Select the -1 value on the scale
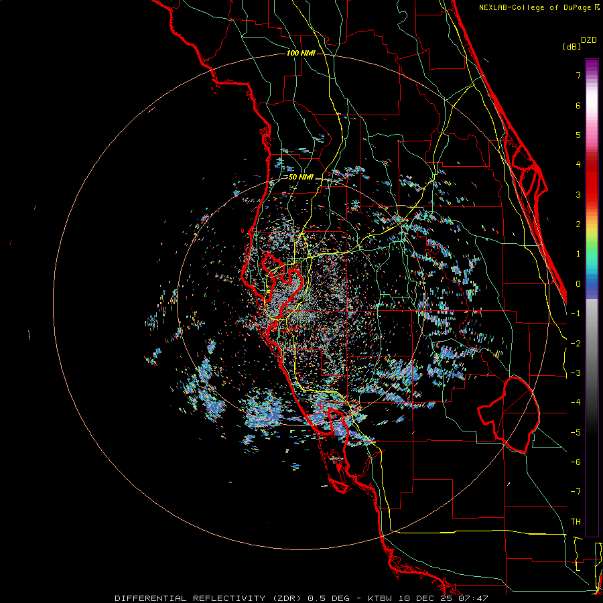The image size is (603, 603). pyautogui.click(x=576, y=314)
